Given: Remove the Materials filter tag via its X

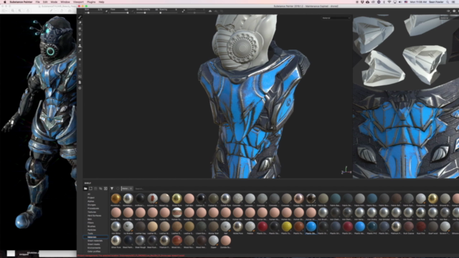Looking at the screenshot, I should pos(131,188).
